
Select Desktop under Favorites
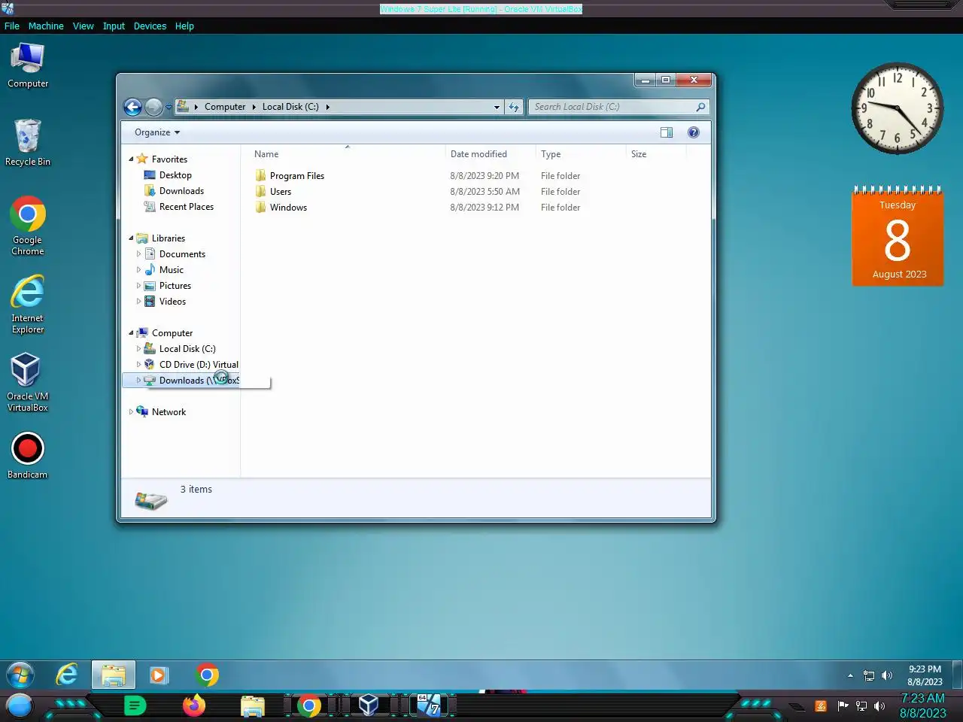[175, 175]
